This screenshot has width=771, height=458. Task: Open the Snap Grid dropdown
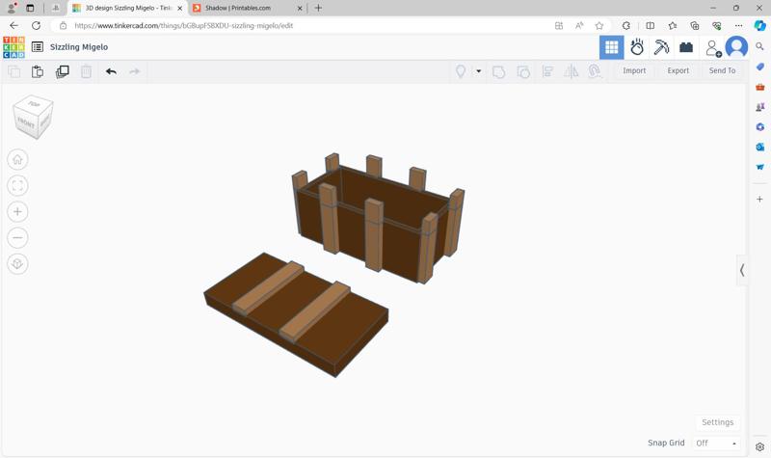[716, 443]
